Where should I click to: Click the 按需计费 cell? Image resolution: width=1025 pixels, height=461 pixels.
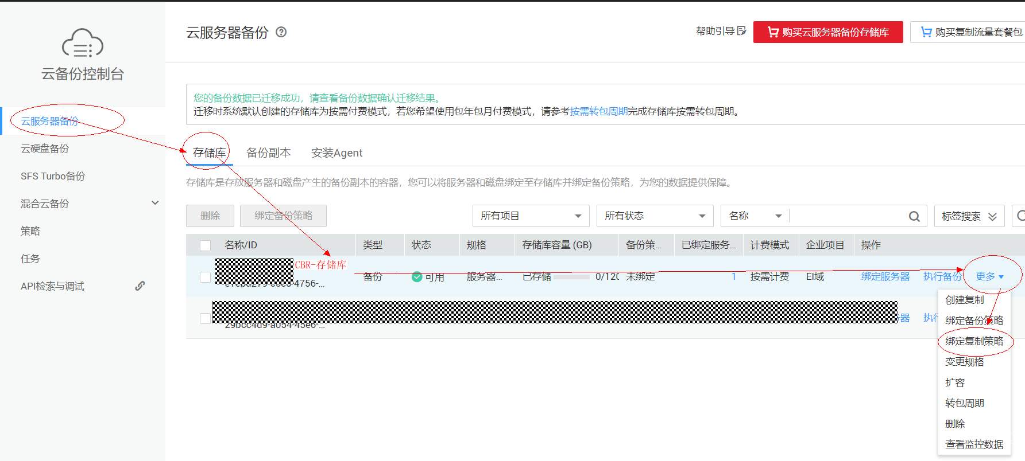(x=769, y=276)
